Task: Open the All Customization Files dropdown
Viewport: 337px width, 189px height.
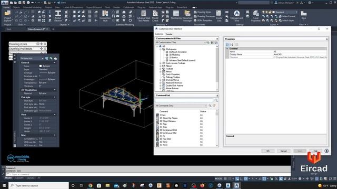Action: coord(180,43)
